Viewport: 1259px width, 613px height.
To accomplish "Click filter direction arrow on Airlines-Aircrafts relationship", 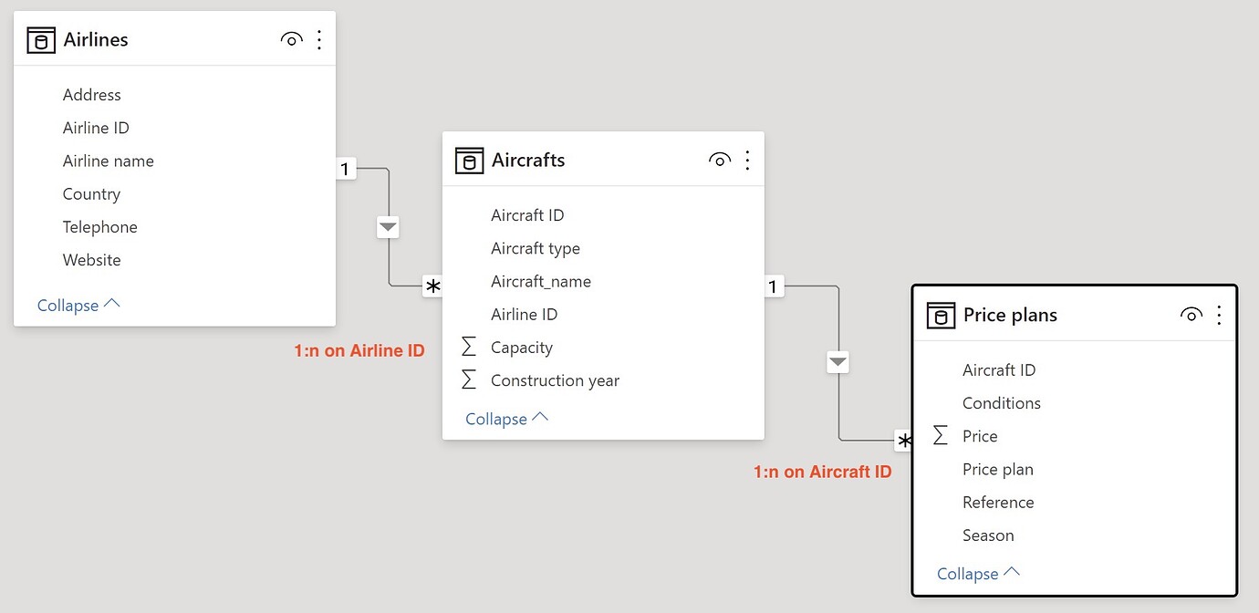I will 389,226.
